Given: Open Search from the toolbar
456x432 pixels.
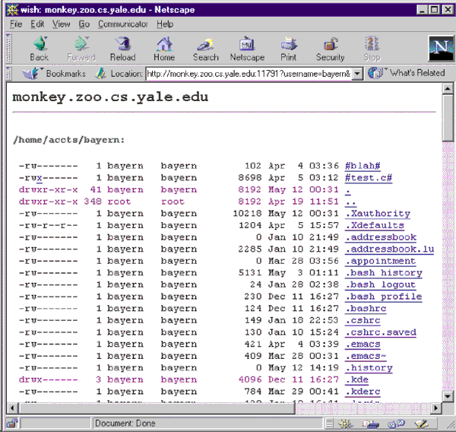Looking at the screenshot, I should [205, 49].
